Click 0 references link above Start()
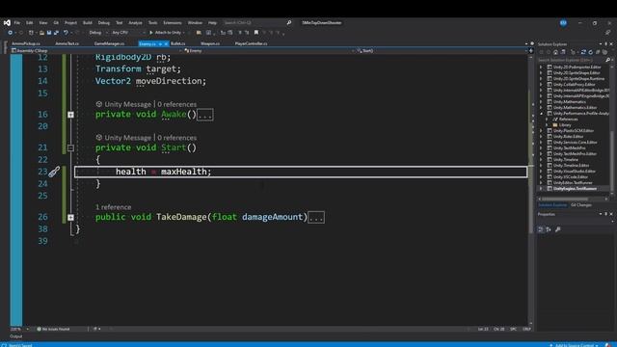Image resolution: width=617 pixels, height=347 pixels. 177,138
